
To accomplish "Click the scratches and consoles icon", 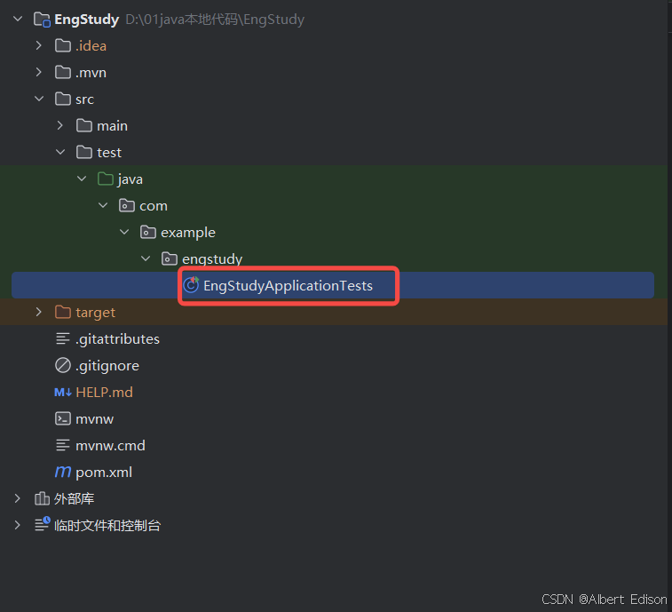I will click(42, 526).
